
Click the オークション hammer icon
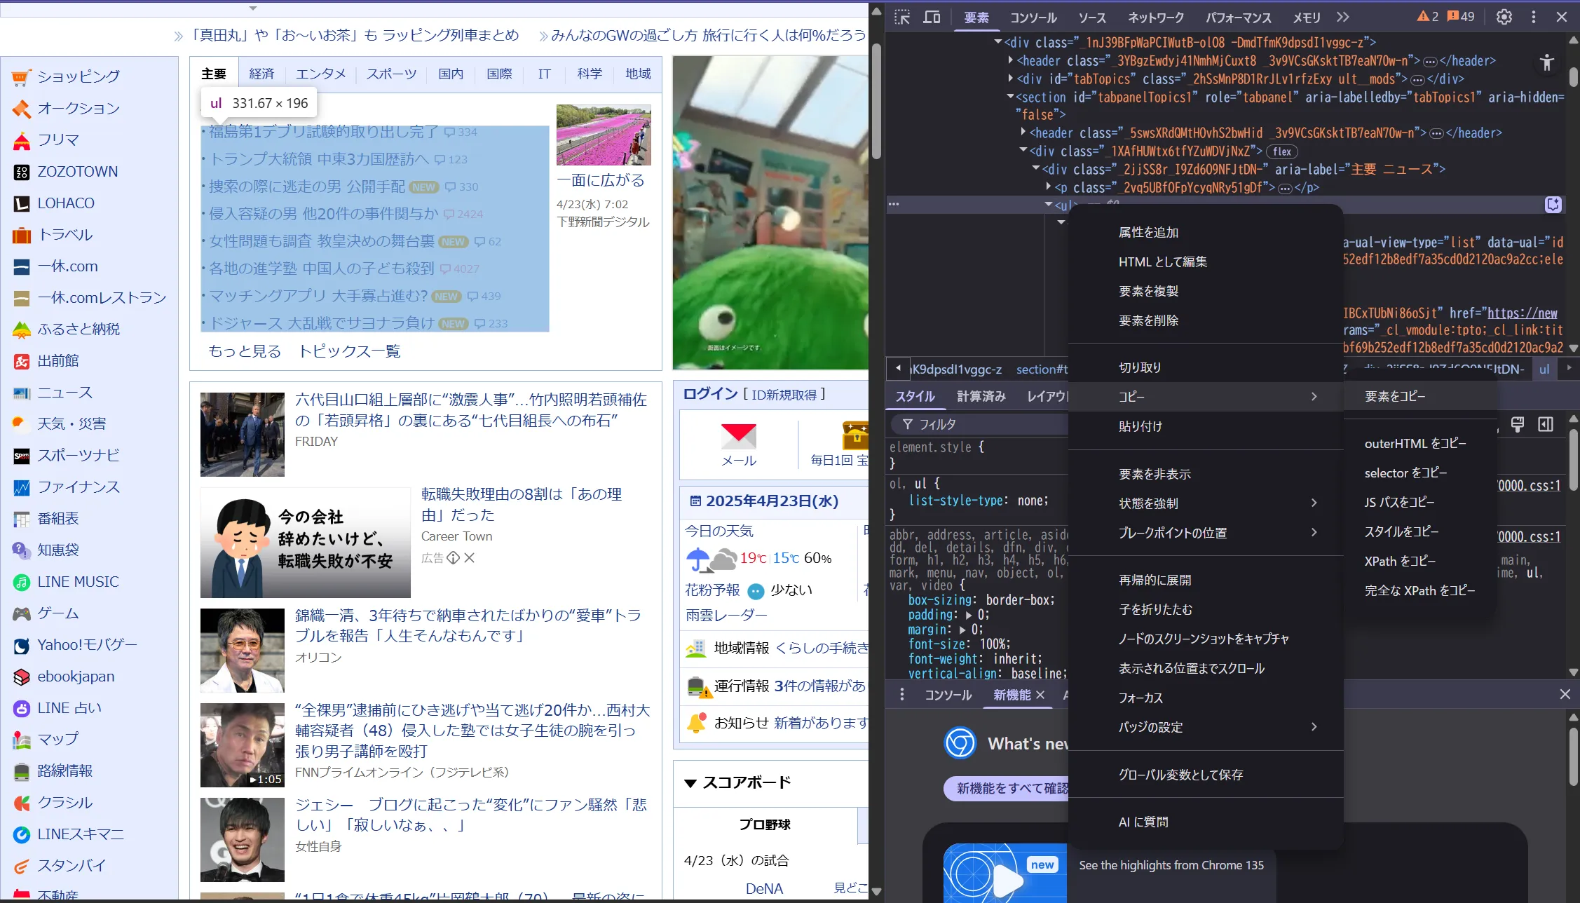[22, 109]
